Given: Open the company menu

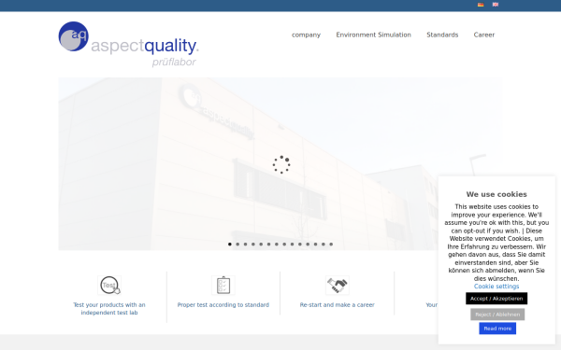Looking at the screenshot, I should (x=306, y=35).
